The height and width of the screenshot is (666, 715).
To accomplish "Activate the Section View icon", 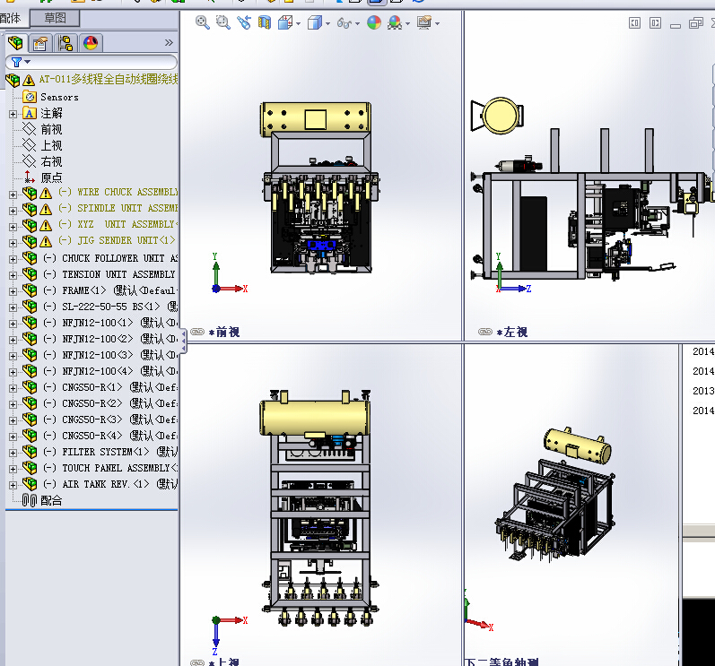I will coord(265,23).
